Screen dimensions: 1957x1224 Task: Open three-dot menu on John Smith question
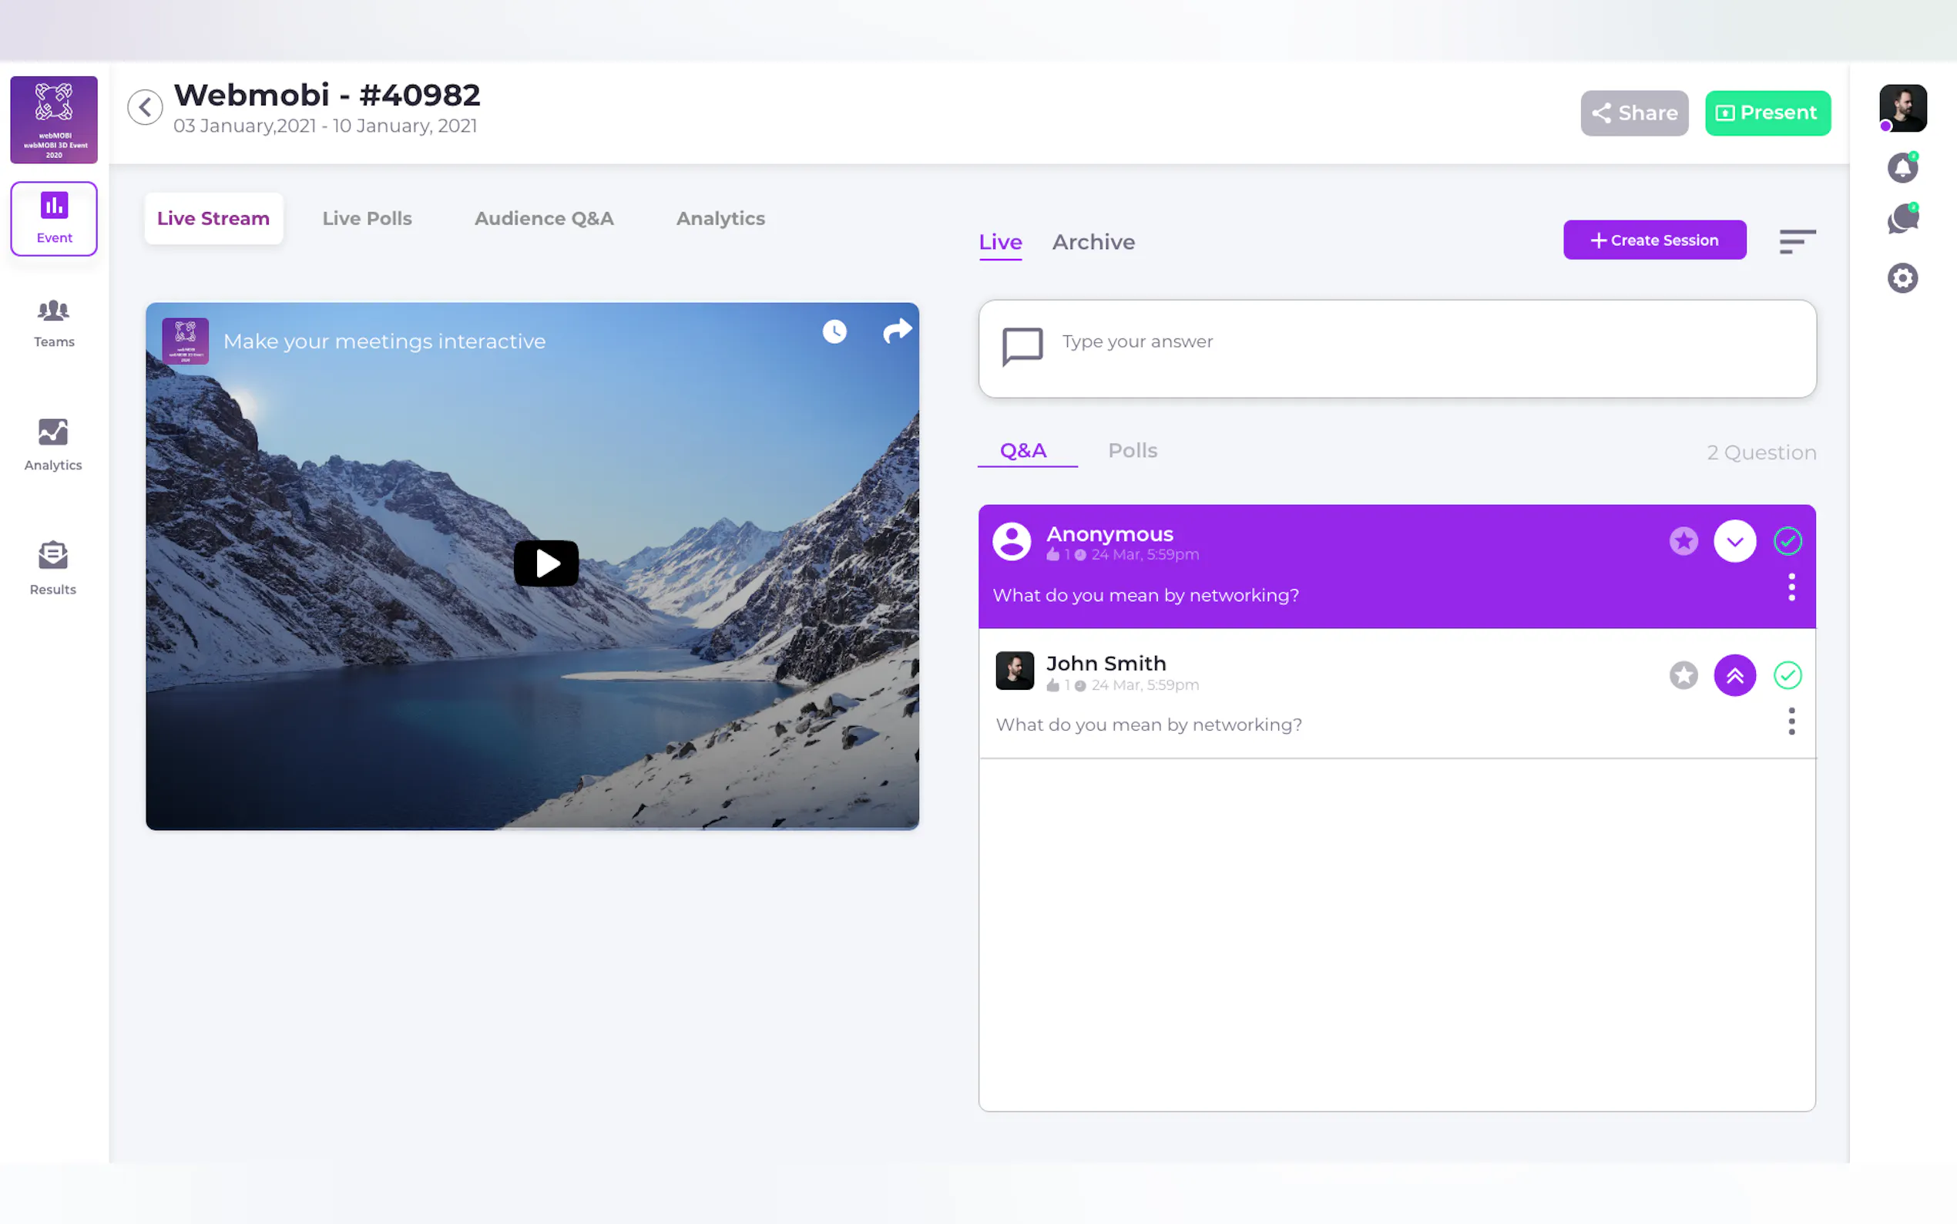click(x=1791, y=721)
